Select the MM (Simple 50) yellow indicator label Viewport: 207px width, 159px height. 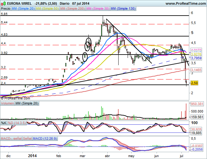coord(47,9)
